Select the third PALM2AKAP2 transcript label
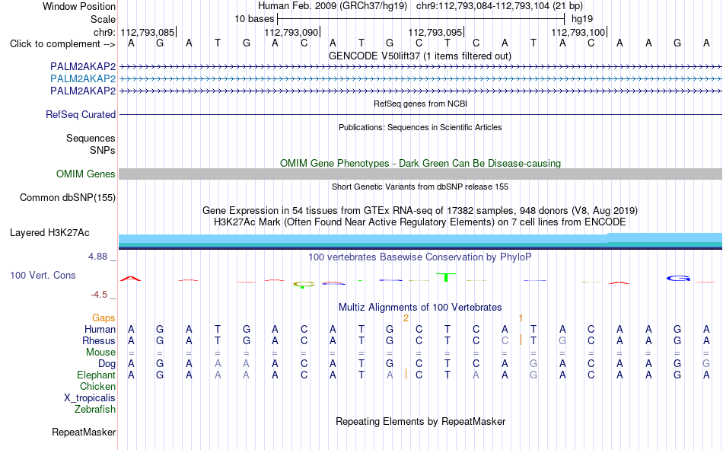 [x=83, y=91]
